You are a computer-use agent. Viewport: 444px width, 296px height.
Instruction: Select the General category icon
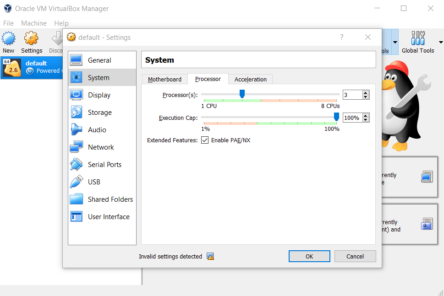click(76, 60)
